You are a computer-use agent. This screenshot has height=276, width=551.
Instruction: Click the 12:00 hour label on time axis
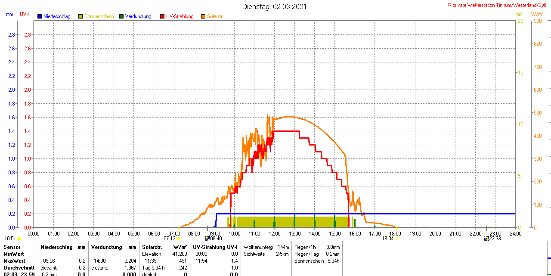[274, 233]
